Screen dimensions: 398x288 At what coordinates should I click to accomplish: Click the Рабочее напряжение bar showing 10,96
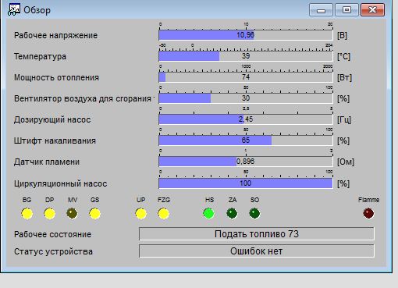click(246, 35)
